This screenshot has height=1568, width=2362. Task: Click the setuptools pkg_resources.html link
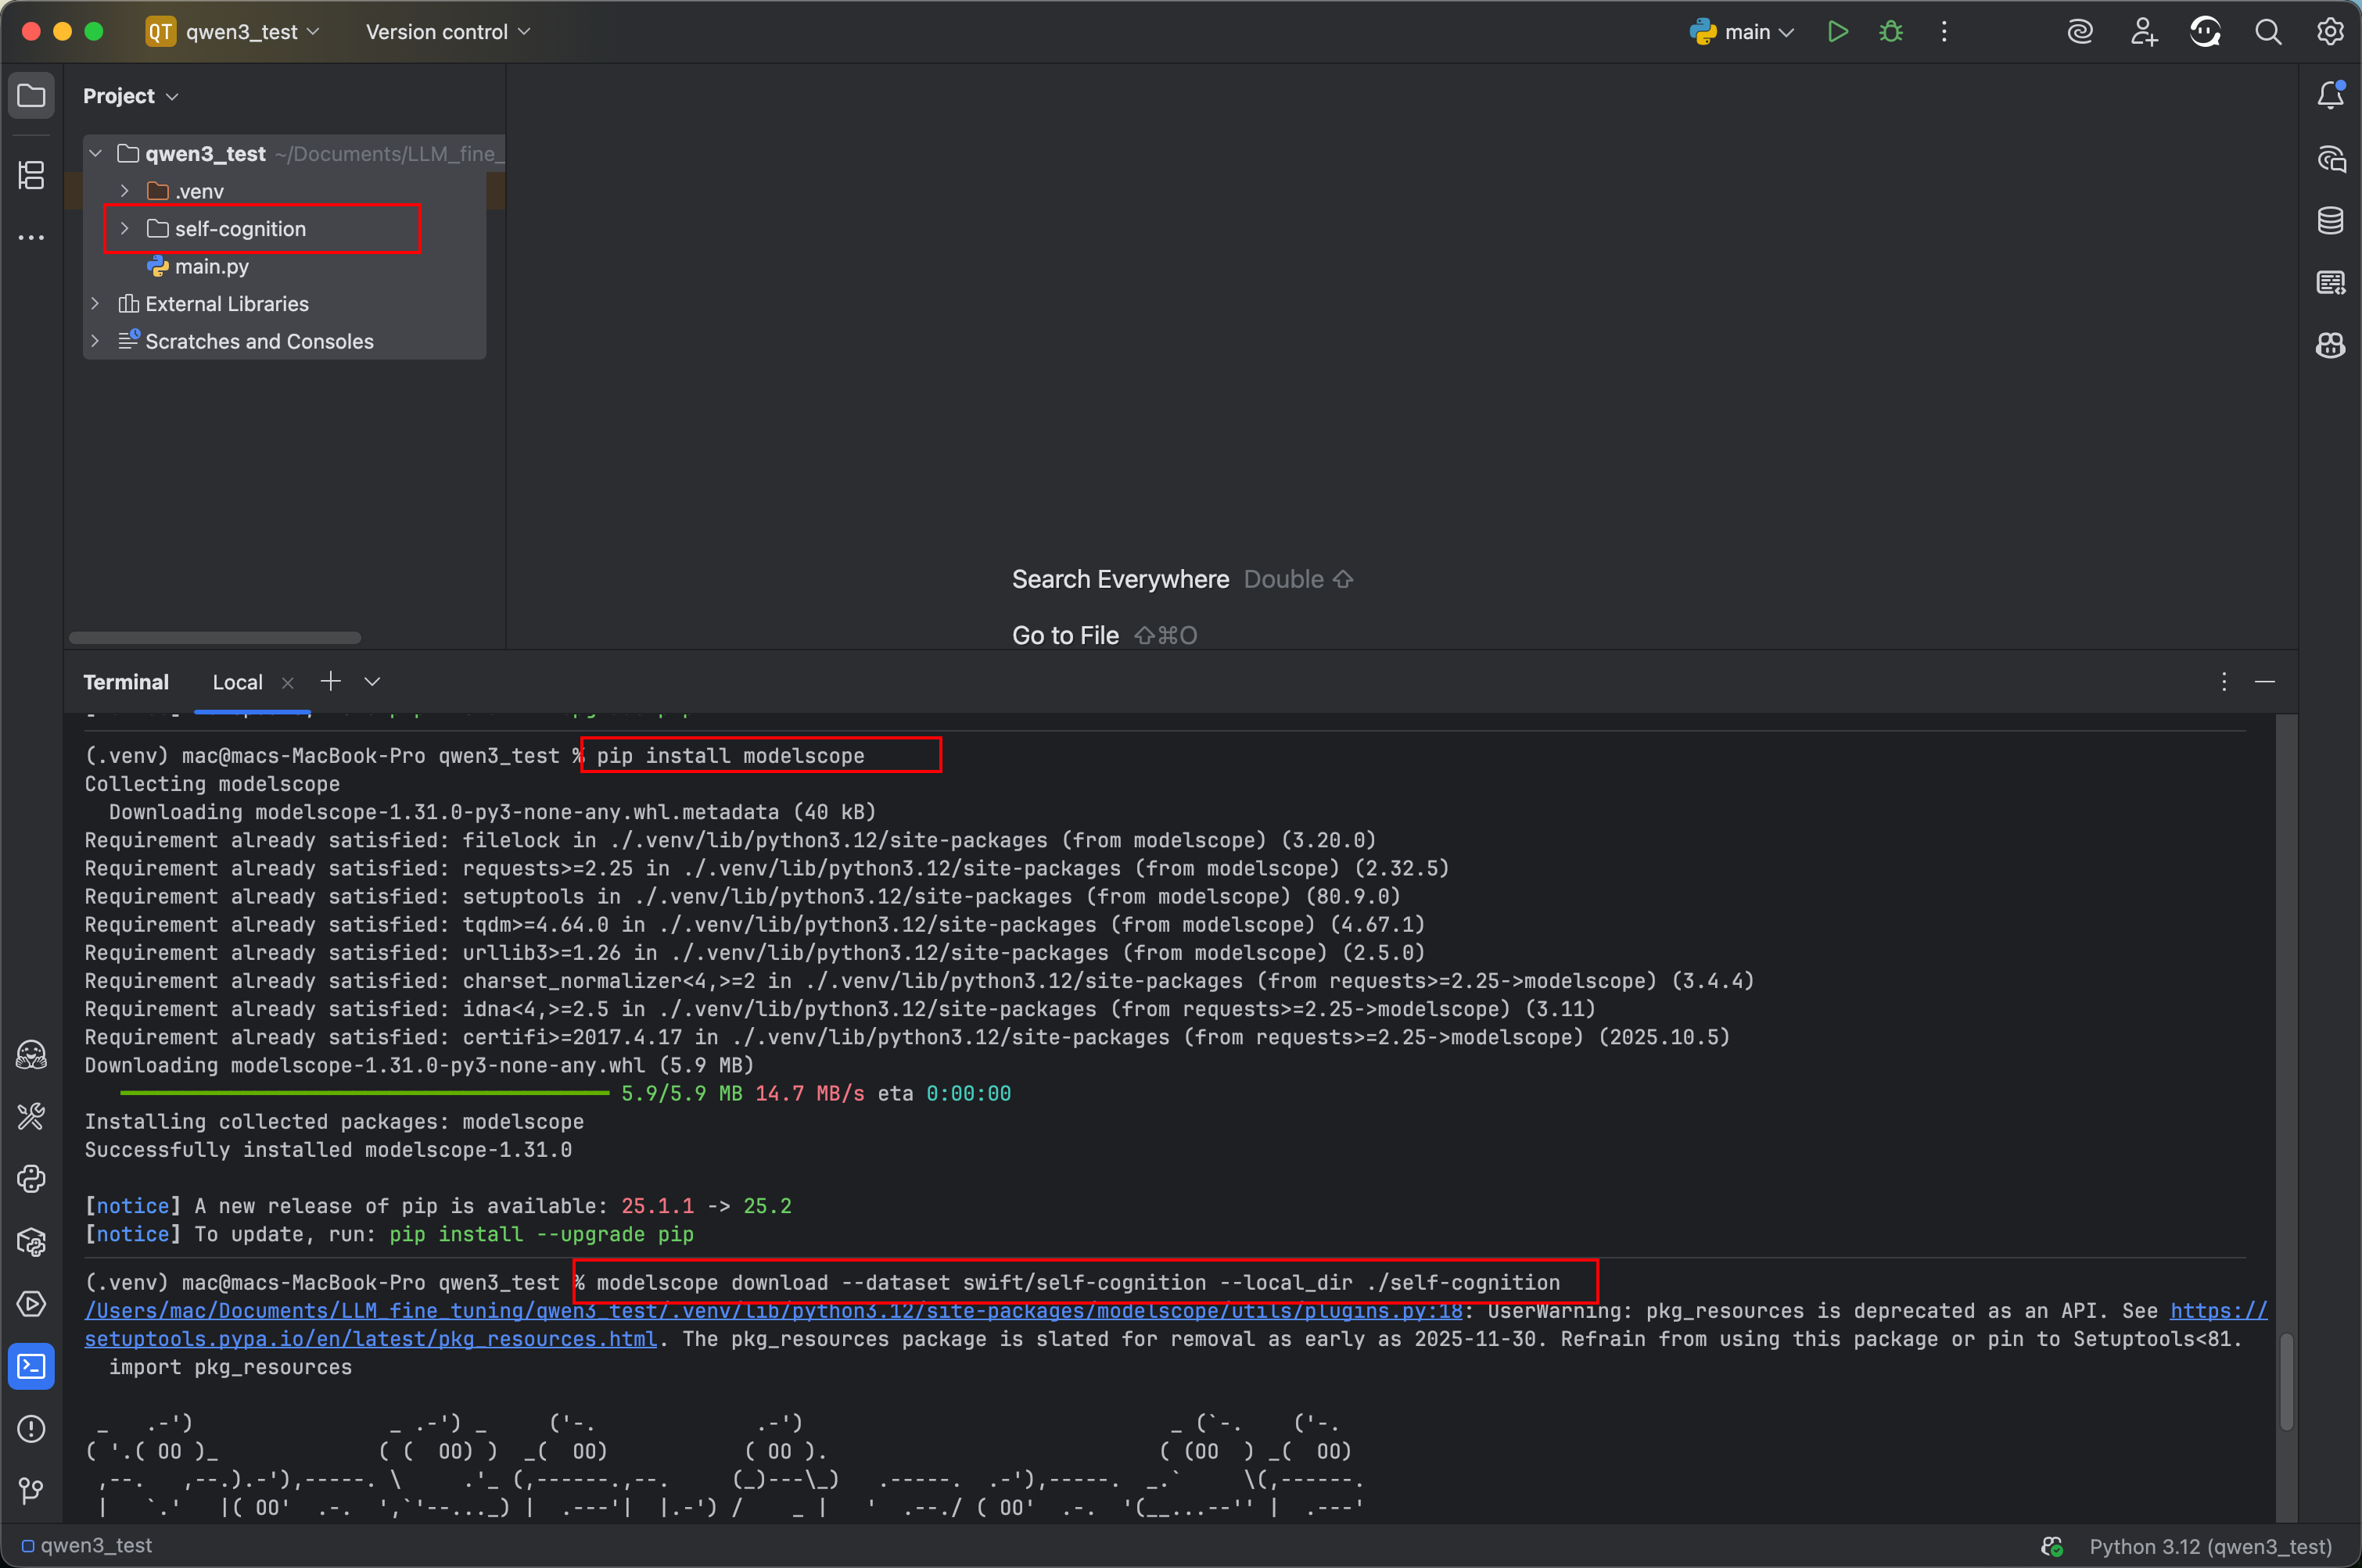pyautogui.click(x=370, y=1339)
